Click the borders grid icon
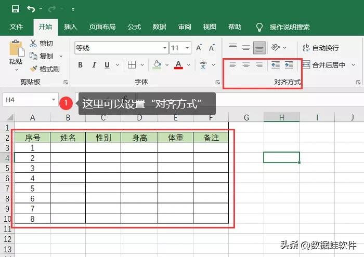Image resolution: width=364 pixels, height=257 pixels. (132, 65)
